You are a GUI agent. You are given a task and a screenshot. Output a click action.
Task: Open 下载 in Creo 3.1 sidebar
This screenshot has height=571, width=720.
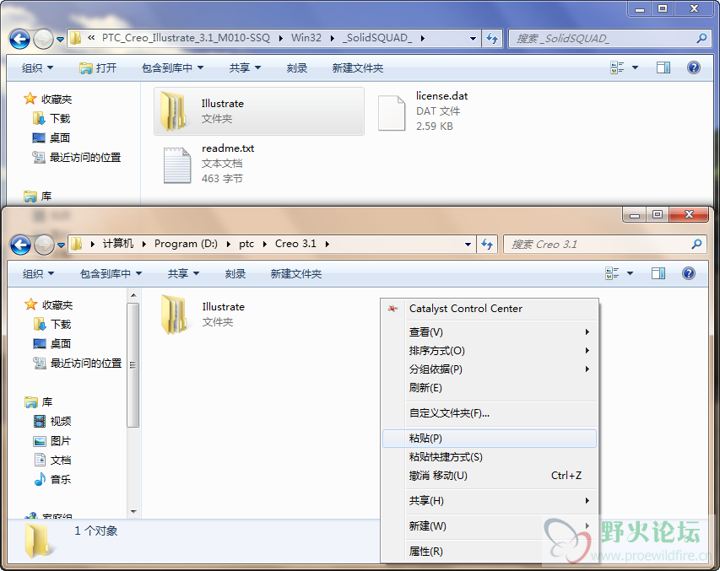52,325
